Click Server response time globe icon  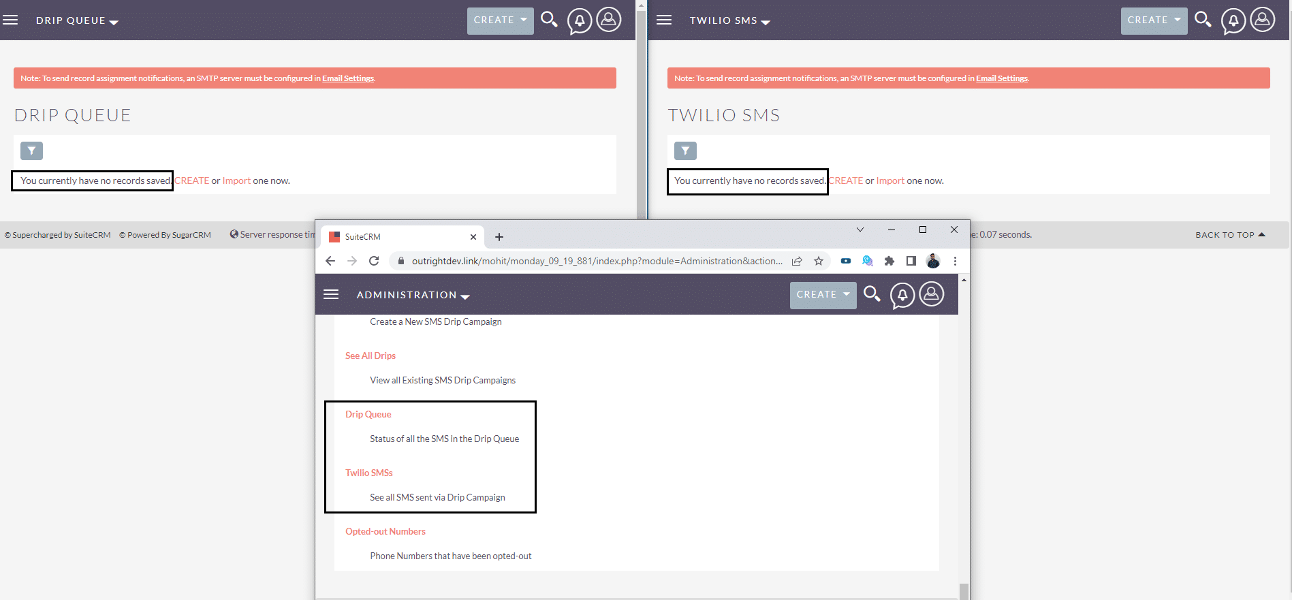234,234
